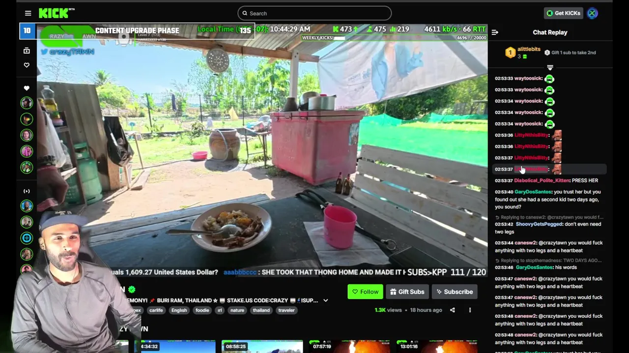Screen dimensions: 629x353
Task: Open the three-dot more options menu
Action: point(470,310)
